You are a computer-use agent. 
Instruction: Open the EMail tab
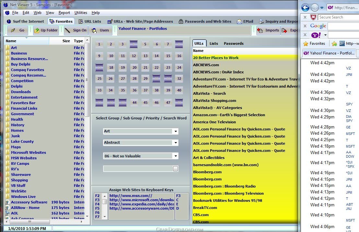pos(245,21)
